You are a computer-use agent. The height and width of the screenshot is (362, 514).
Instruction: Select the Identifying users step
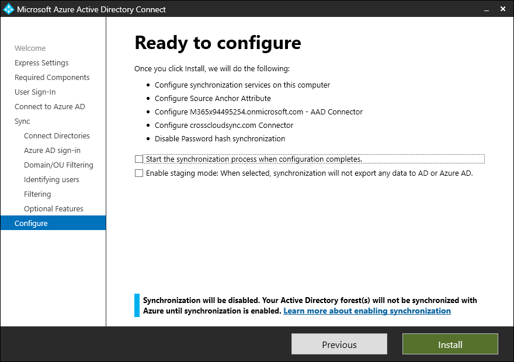click(51, 179)
